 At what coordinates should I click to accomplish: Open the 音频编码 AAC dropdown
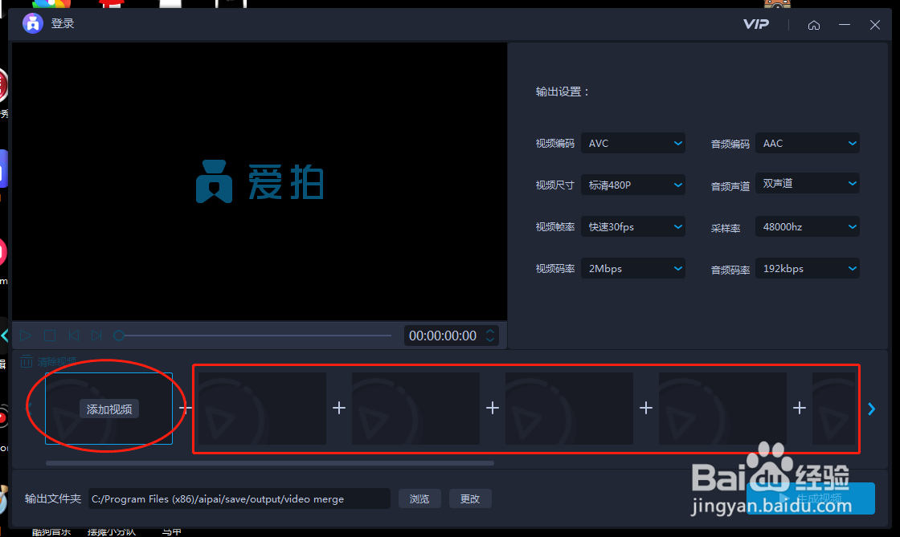808,143
